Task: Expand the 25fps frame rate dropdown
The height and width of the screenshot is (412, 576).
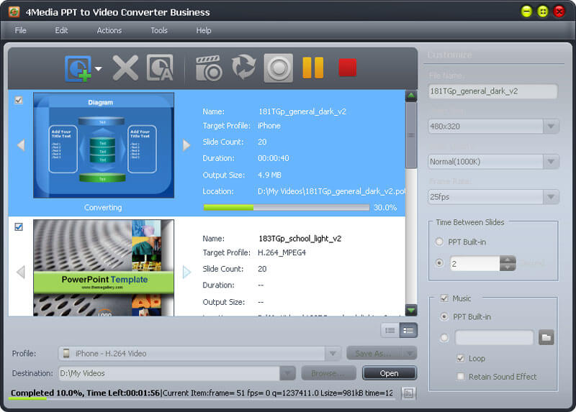Action: coord(551,197)
